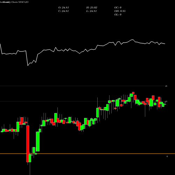Click the '26' price axis label
This screenshot has width=175, height=175.
click(x=166, y=86)
